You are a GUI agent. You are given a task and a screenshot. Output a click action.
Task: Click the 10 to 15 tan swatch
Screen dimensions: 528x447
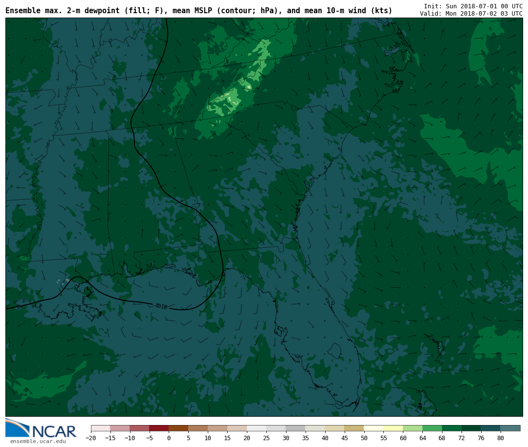click(x=218, y=428)
